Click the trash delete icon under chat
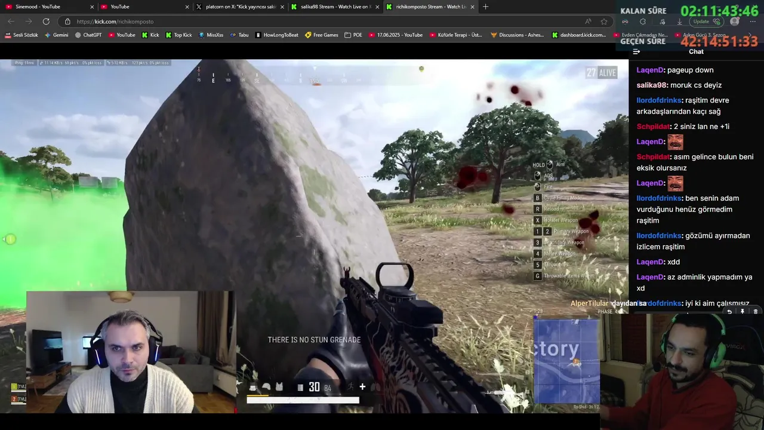 pos(756,312)
